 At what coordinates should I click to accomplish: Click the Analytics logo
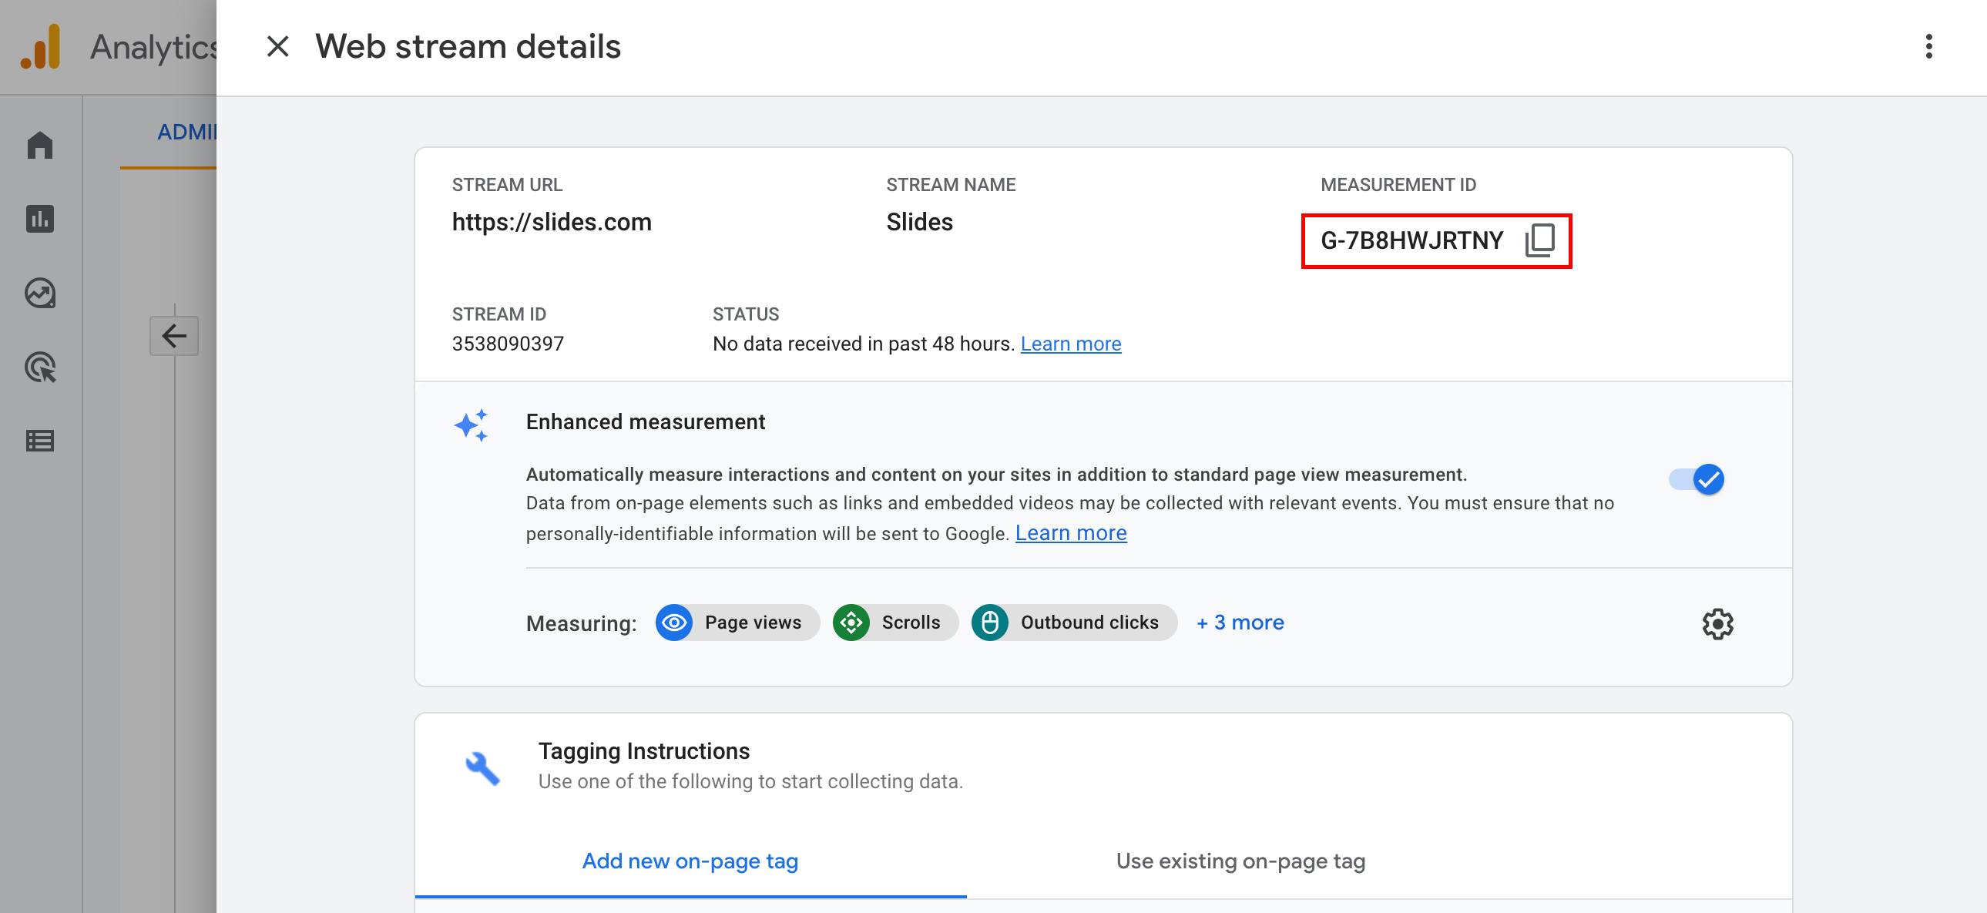click(x=41, y=47)
